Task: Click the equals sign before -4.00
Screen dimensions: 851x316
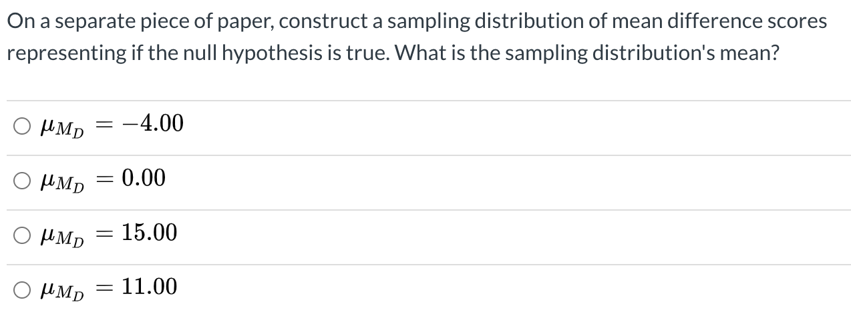Action: (108, 125)
